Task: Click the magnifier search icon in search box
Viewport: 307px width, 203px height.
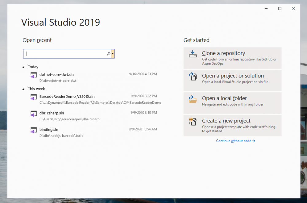Action: coord(108,54)
